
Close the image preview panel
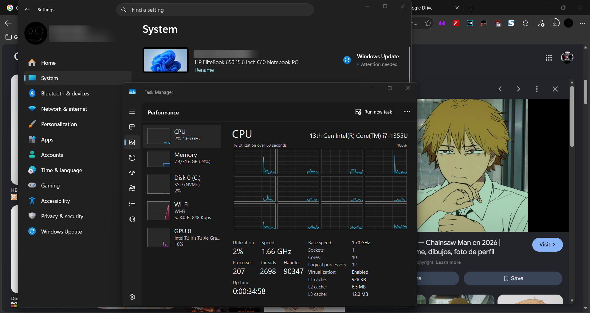pos(555,89)
